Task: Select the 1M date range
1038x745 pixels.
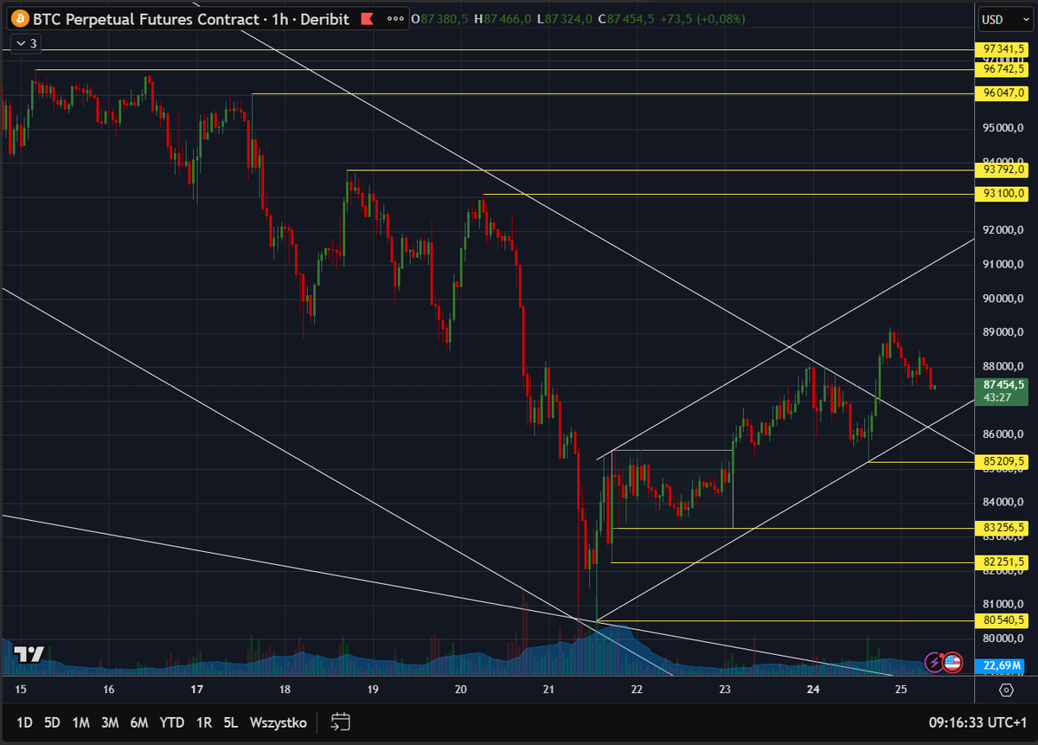Action: 80,722
